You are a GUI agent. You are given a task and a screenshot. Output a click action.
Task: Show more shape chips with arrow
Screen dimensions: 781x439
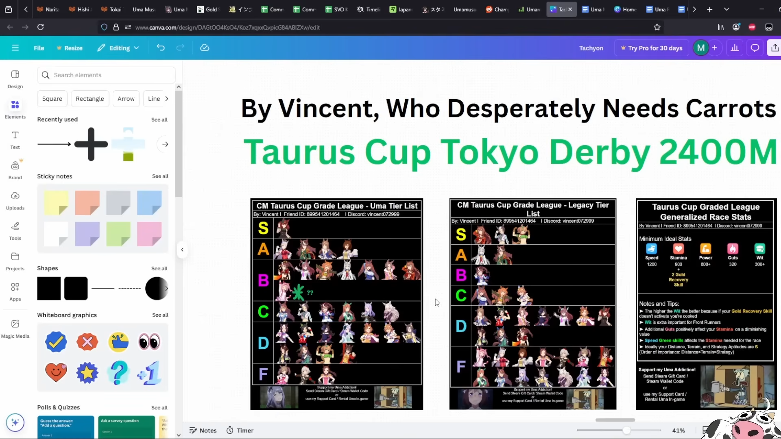tap(166, 99)
